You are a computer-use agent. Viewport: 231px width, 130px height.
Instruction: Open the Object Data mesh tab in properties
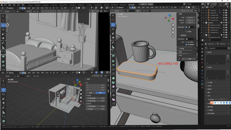tap(202, 84)
